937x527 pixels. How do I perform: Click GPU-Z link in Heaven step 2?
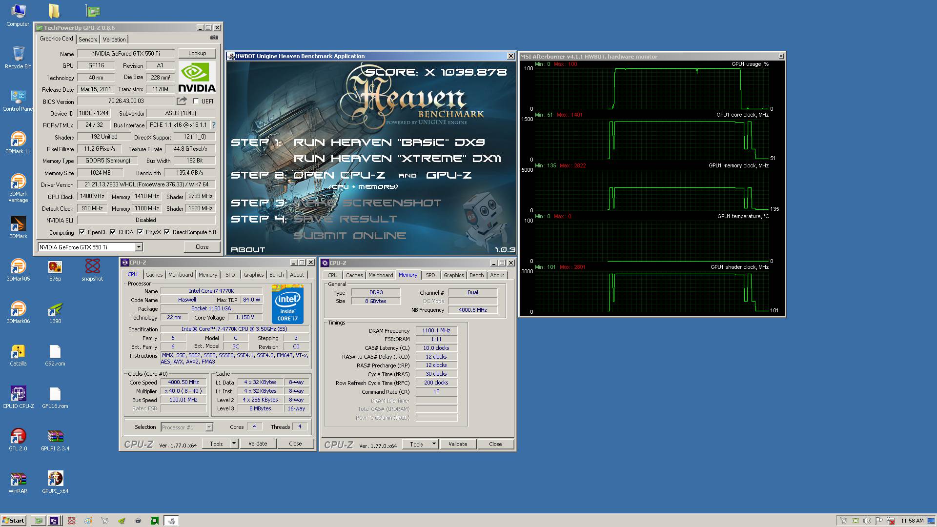tap(448, 175)
